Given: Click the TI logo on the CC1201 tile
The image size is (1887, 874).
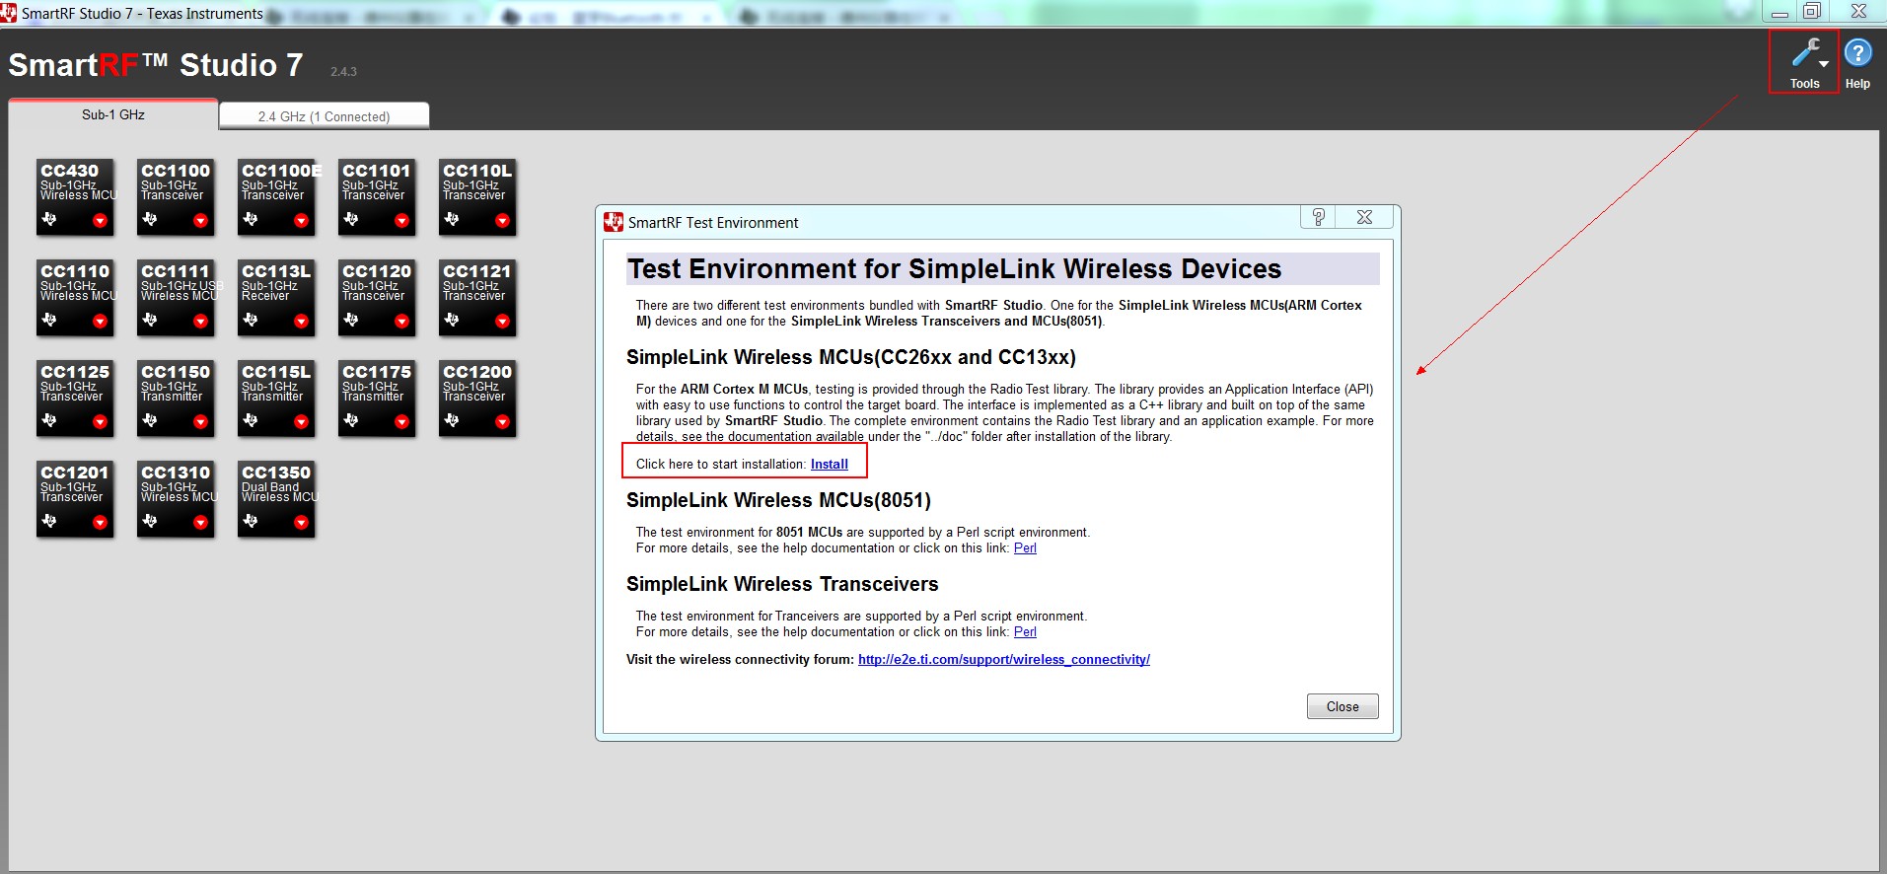Looking at the screenshot, I should pos(49,521).
